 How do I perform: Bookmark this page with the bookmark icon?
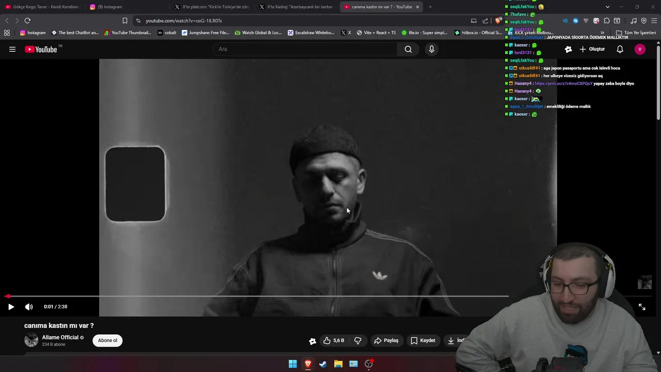pos(124,21)
